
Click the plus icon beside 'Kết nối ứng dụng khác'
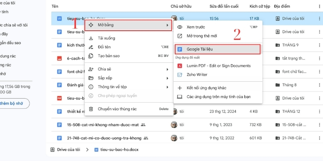pos(180,88)
